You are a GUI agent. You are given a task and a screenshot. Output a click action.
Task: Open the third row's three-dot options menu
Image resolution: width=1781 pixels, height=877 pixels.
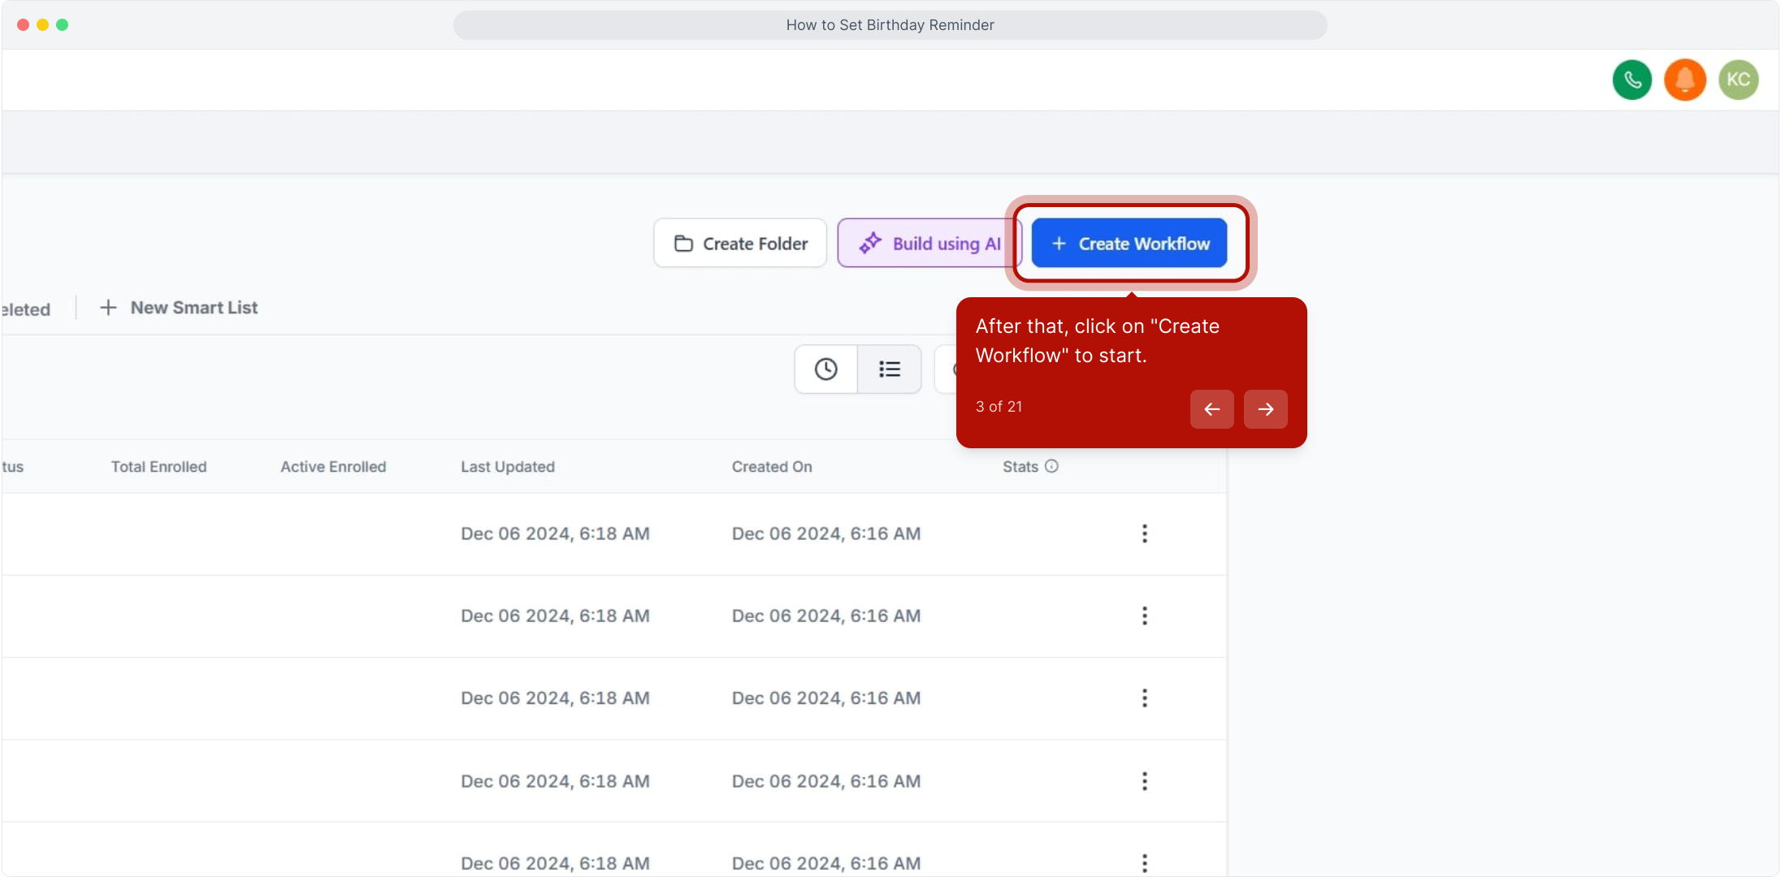[1144, 698]
